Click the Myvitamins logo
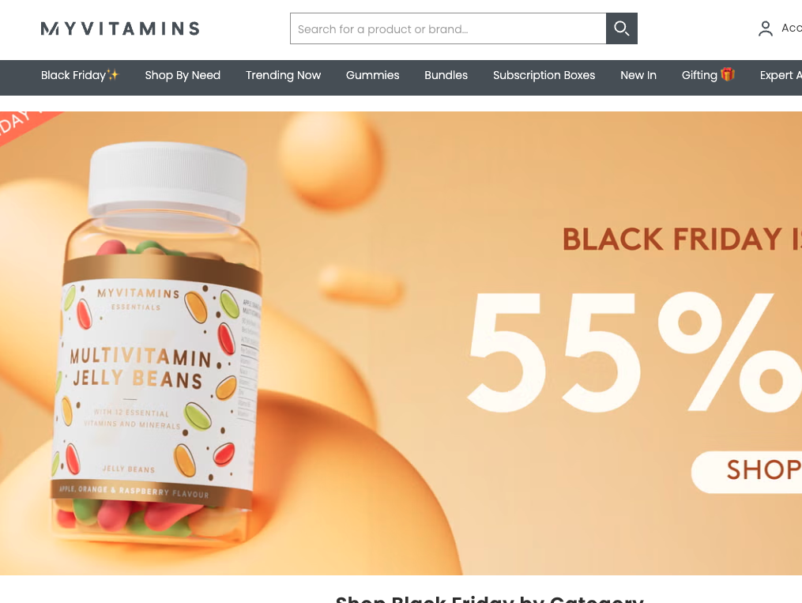This screenshot has width=802, height=603. (120, 28)
